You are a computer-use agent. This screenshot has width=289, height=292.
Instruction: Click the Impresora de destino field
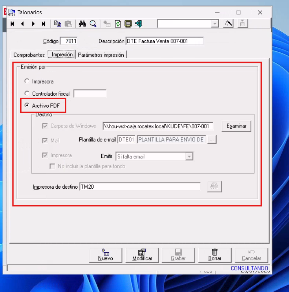tap(140, 186)
